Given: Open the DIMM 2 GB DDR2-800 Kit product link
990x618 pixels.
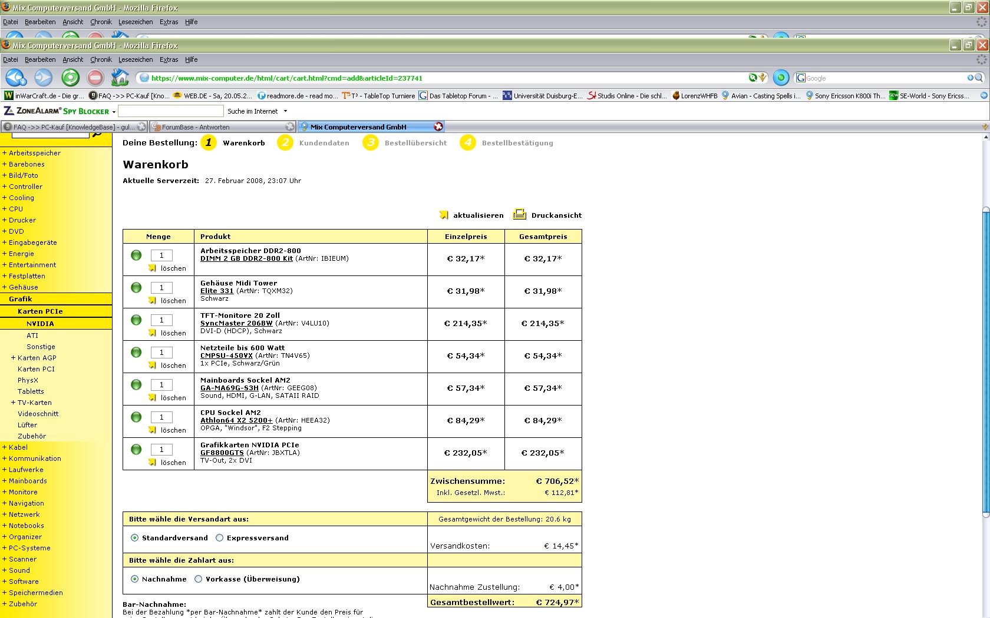Looking at the screenshot, I should click(246, 258).
